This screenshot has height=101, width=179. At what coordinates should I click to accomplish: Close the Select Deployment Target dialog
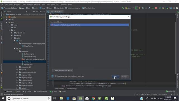pyautogui.click(x=128, y=17)
